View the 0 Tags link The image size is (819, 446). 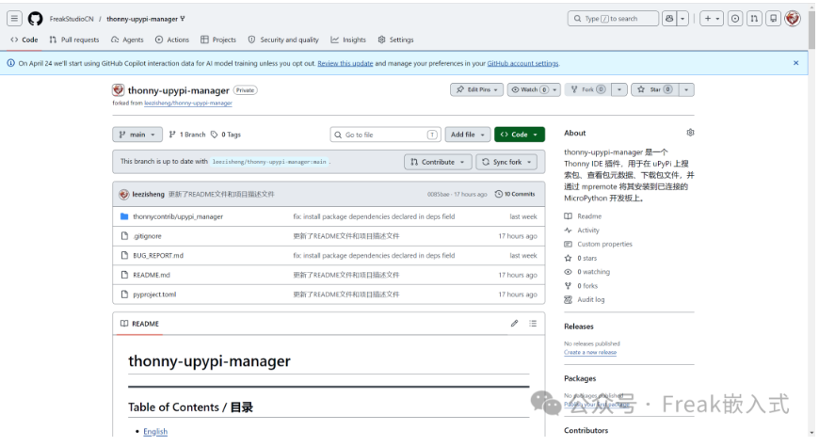click(226, 135)
